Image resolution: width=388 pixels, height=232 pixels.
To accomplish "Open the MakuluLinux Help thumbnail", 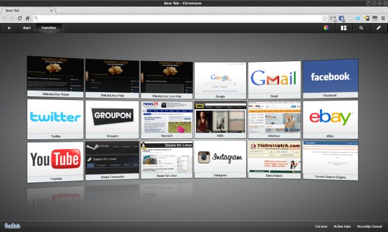I will pos(112,78).
